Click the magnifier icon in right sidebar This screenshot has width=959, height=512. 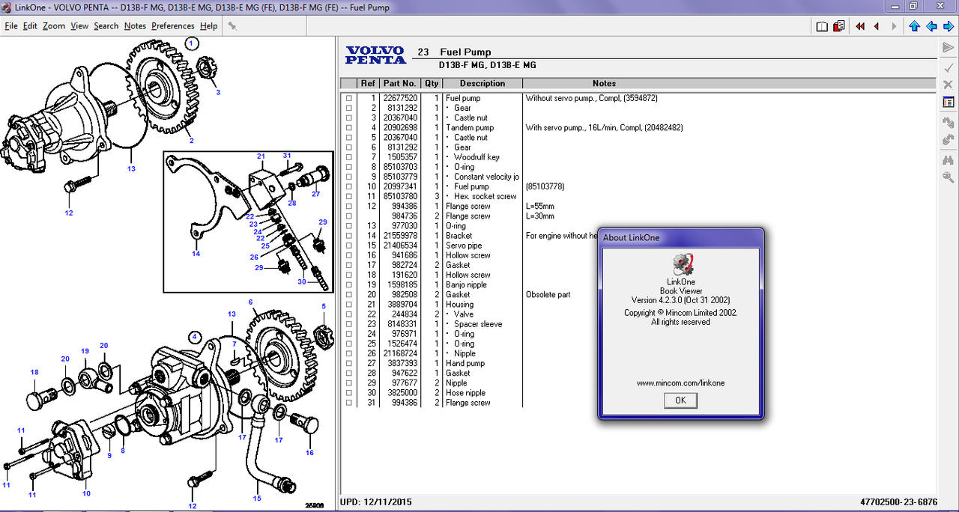(x=948, y=177)
